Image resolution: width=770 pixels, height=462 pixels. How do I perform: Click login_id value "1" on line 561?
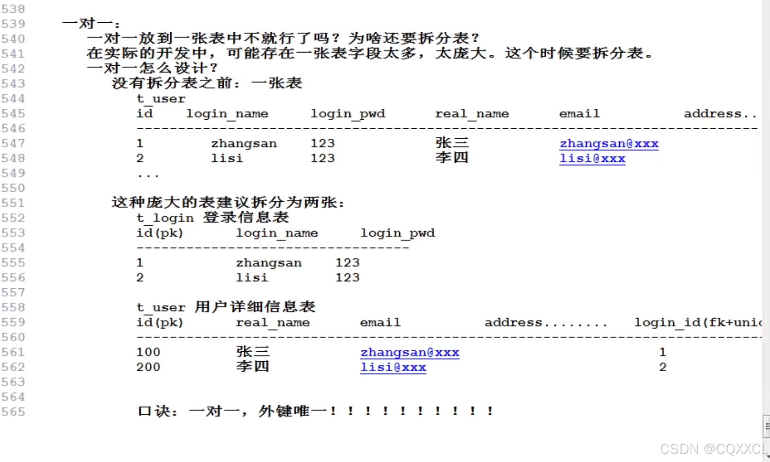[x=663, y=352]
